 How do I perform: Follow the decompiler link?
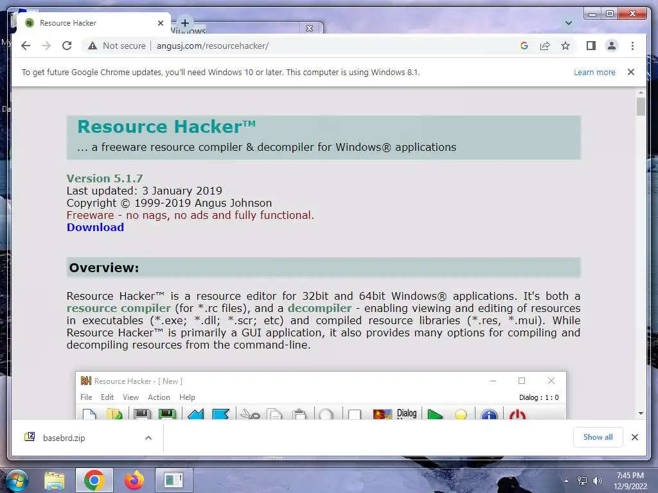click(x=320, y=308)
